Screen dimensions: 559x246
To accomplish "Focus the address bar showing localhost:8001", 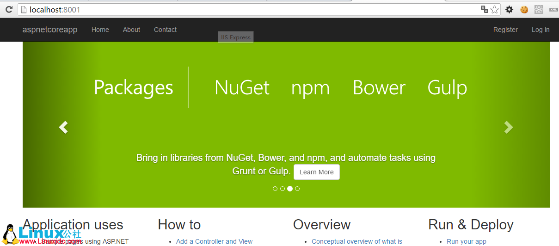I will click(x=231, y=9).
